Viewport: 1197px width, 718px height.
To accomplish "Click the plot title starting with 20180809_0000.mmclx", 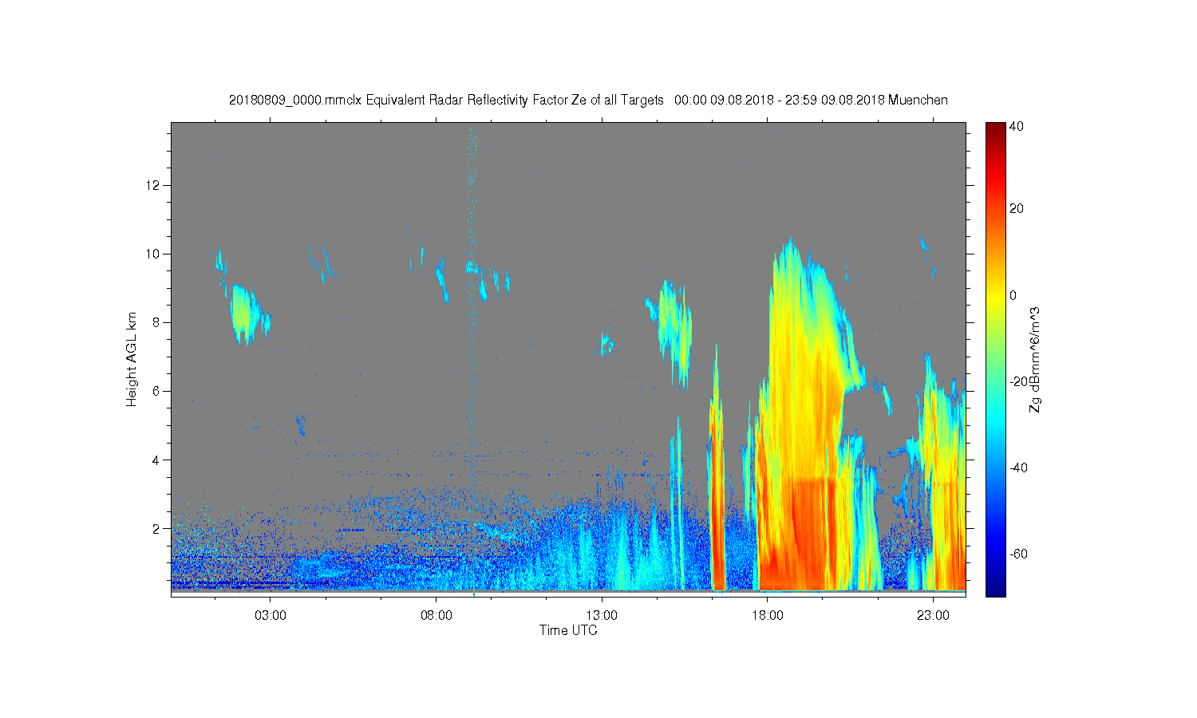I will (588, 101).
